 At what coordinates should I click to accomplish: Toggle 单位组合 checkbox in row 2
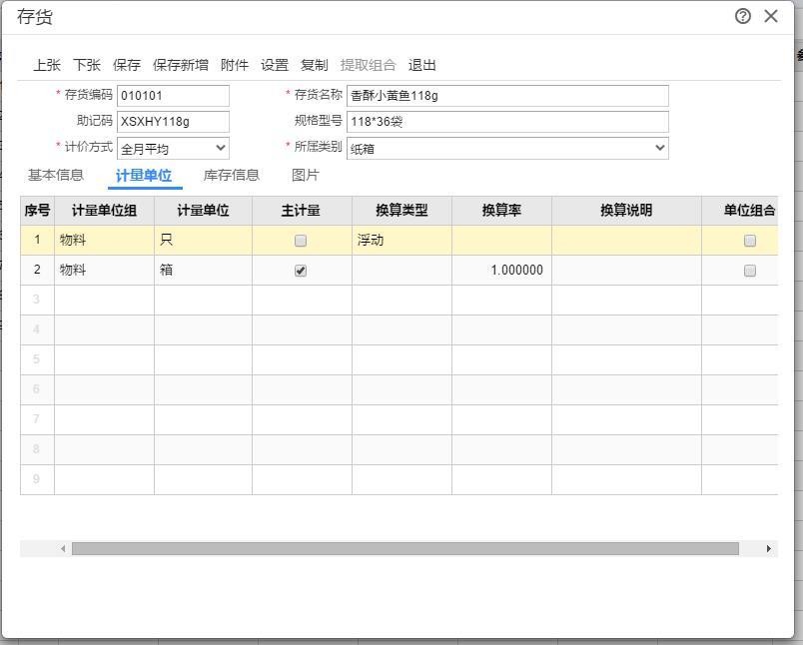tap(750, 271)
